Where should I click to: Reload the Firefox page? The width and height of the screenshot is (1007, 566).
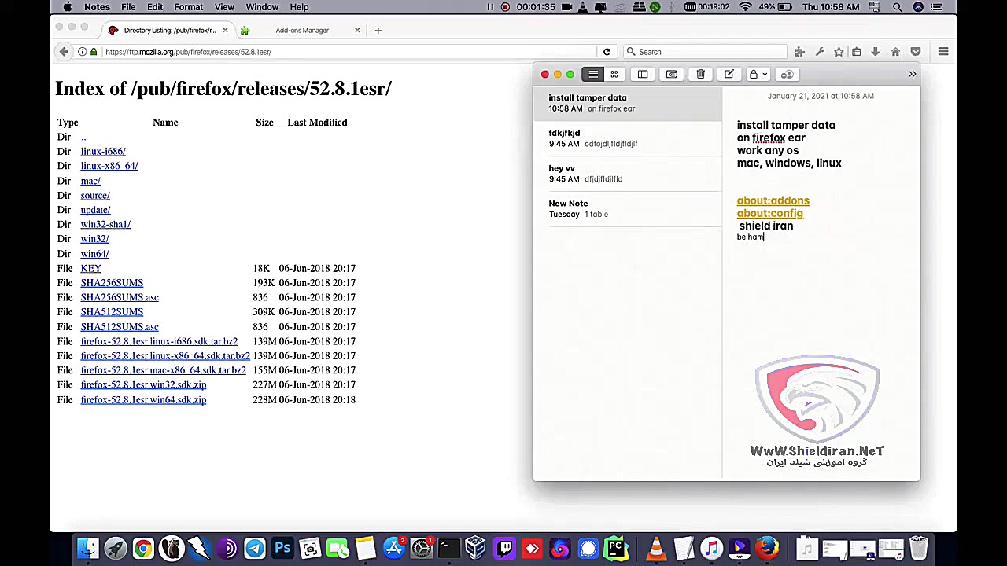[607, 52]
